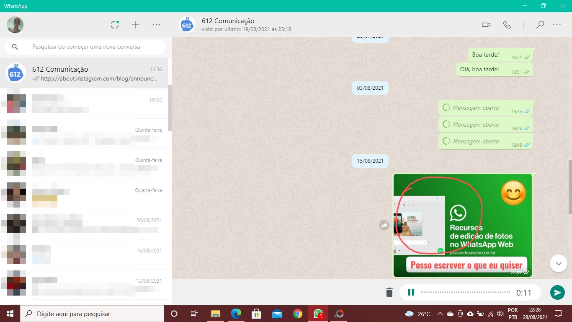572x322 pixels.
Task: Discard the voice recording with trash icon
Action: [x=389, y=292]
